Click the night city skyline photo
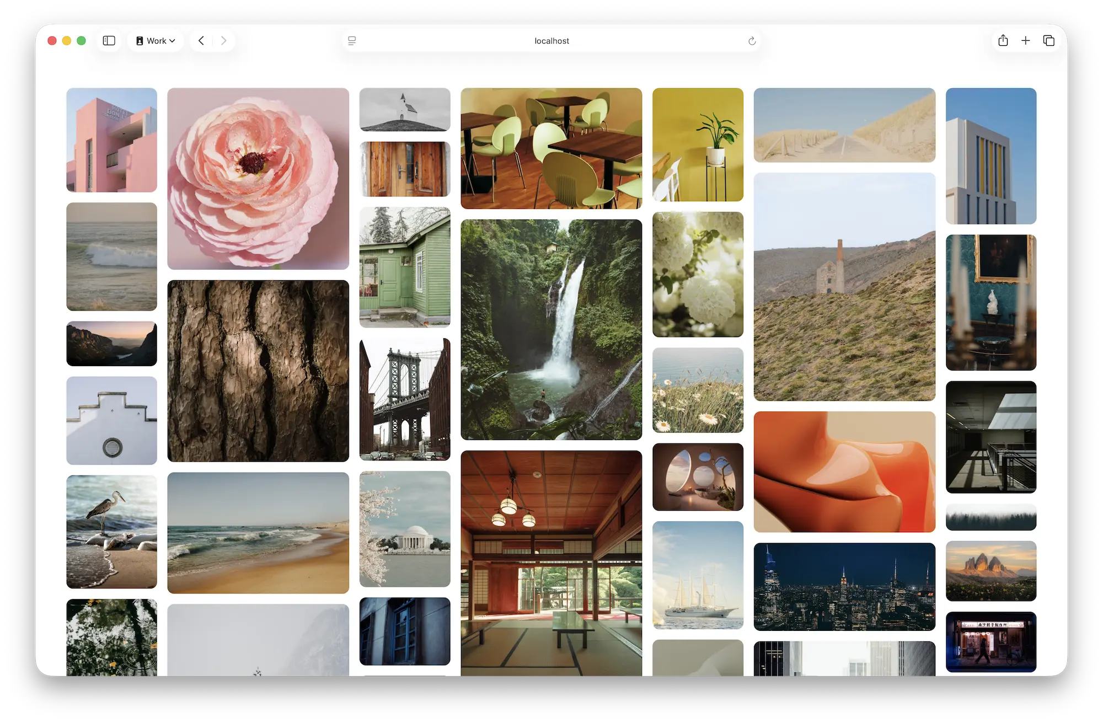 [844, 586]
